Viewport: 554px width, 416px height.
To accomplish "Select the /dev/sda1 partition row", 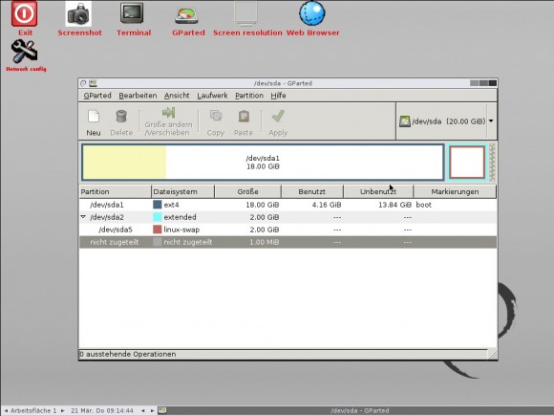I will (x=288, y=205).
